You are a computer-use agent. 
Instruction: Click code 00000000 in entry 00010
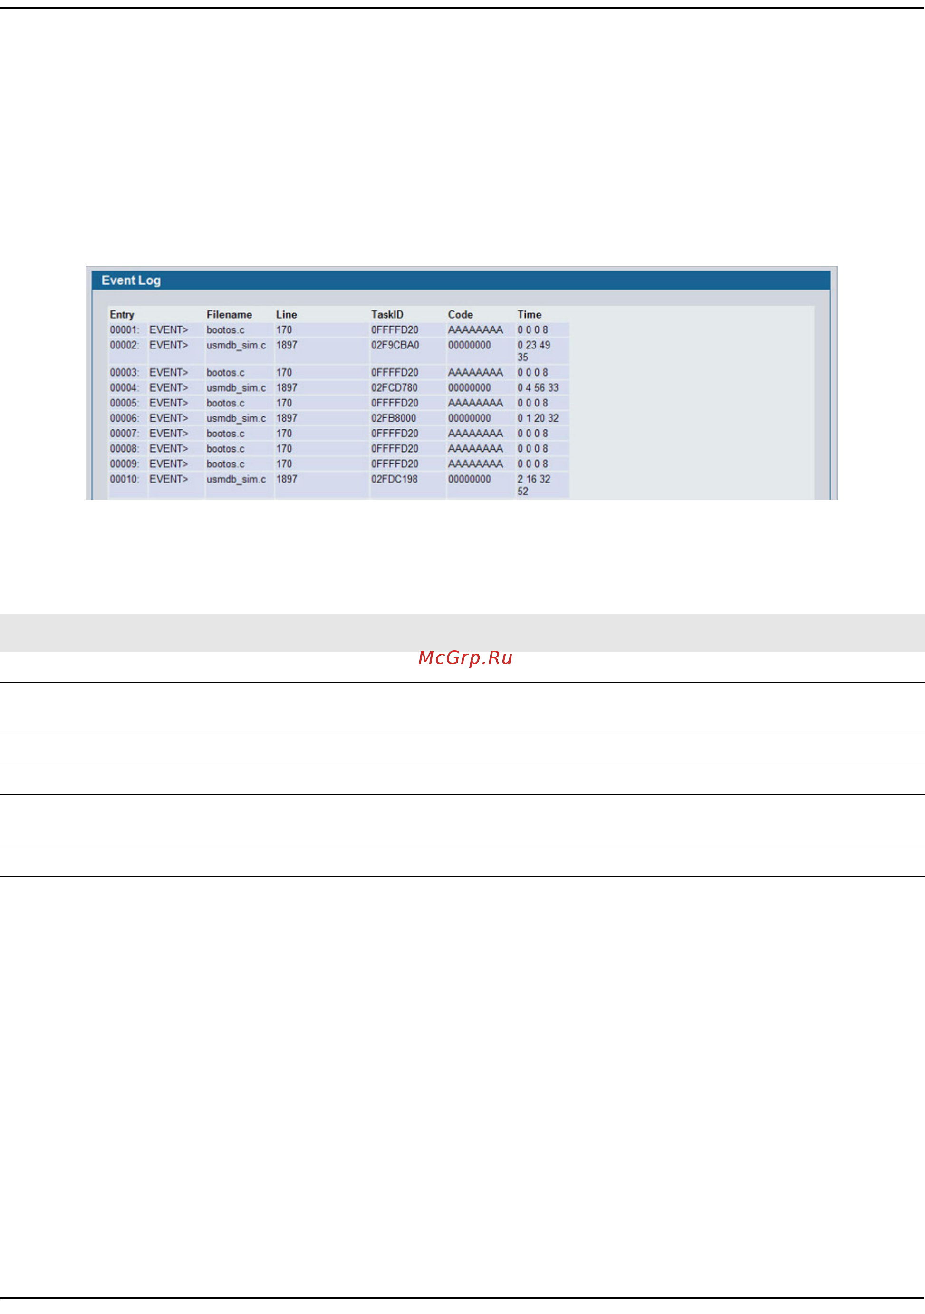pos(469,479)
